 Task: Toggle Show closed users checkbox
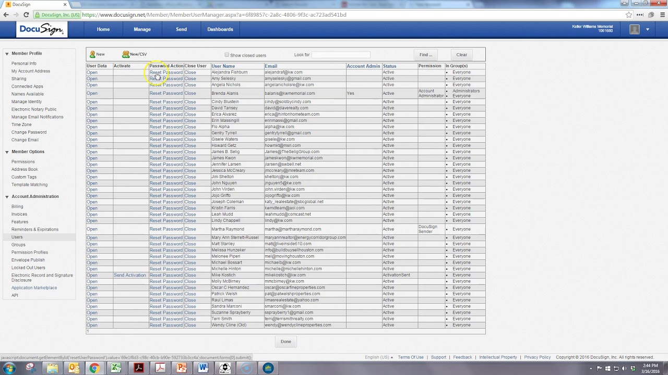click(x=227, y=55)
